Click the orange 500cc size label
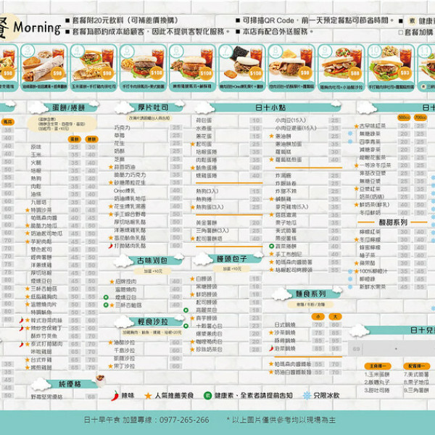The height and width of the screenshot is (435, 435). click(404, 117)
